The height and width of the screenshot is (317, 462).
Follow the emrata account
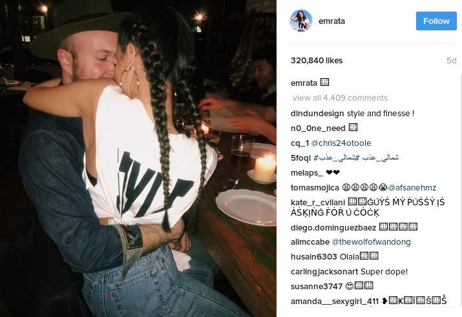click(x=436, y=21)
